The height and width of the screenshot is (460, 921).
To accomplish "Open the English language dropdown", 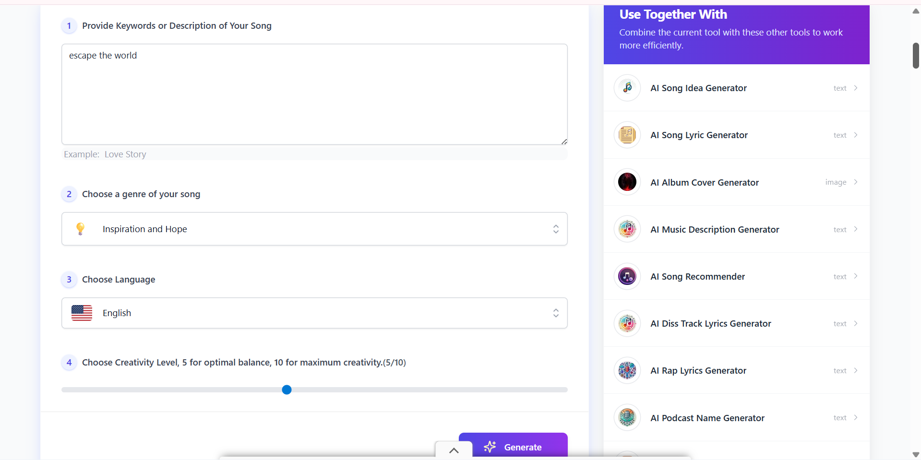I will [314, 313].
